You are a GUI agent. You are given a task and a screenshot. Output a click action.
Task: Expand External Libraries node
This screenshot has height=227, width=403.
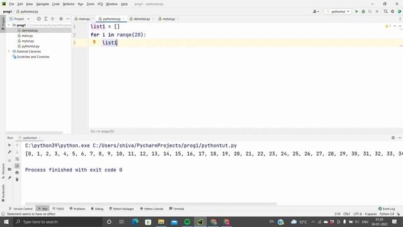click(9, 52)
